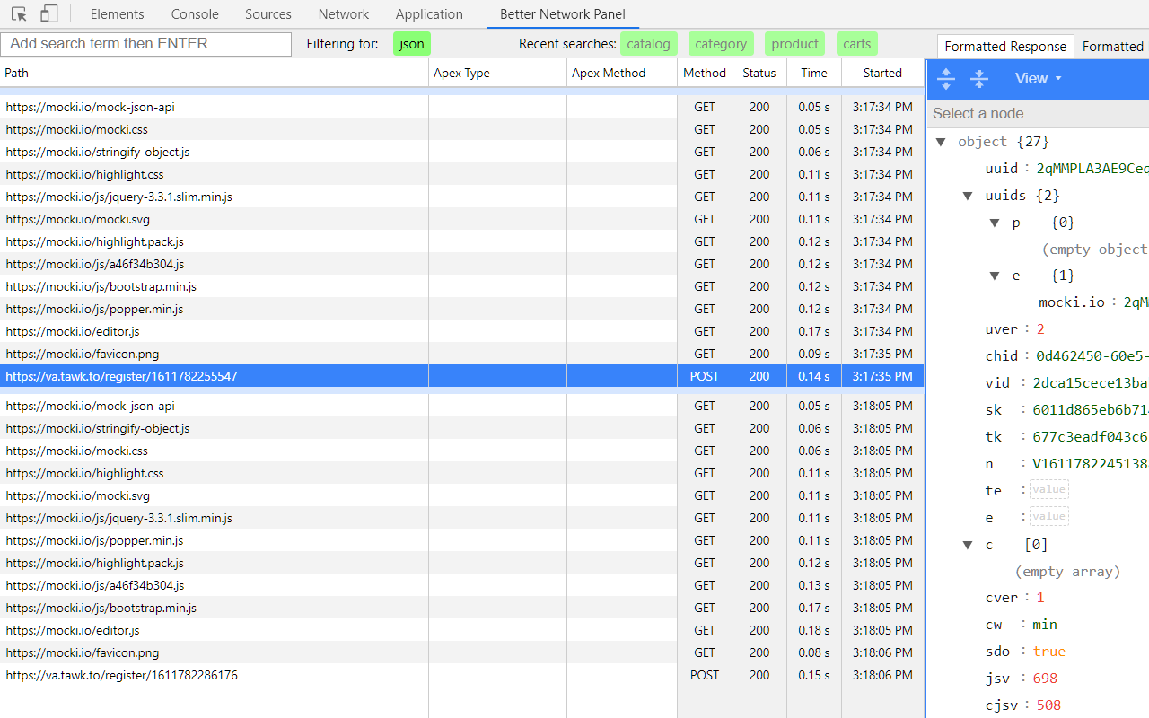Sort by the Status column header
Screen dimensions: 1149x718
pyautogui.click(x=759, y=73)
